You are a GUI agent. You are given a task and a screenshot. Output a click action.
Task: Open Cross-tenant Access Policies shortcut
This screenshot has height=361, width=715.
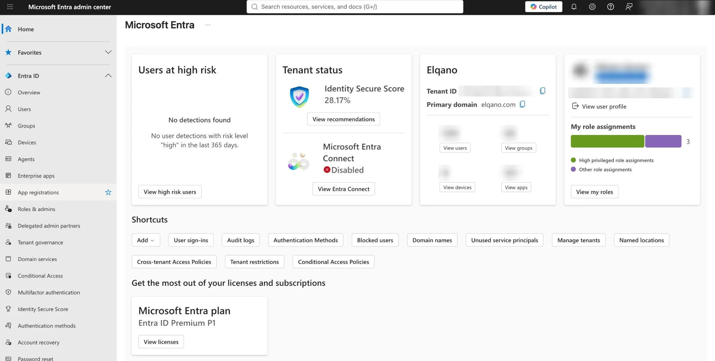click(x=174, y=262)
